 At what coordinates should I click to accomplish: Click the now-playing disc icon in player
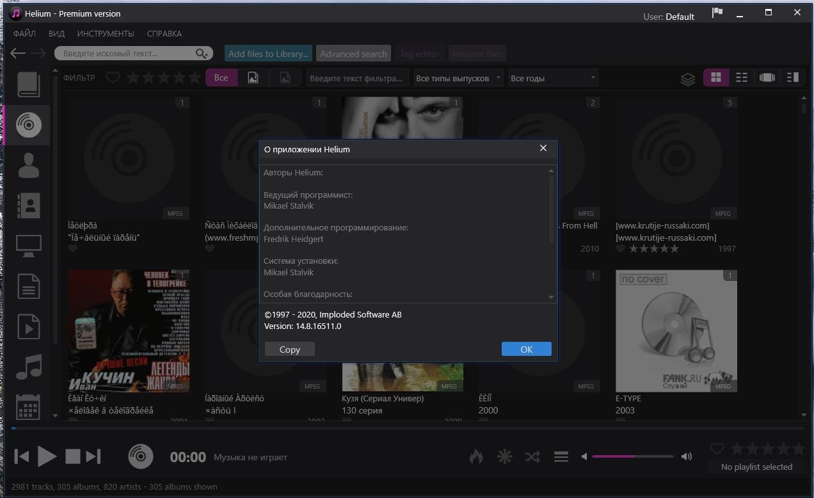pos(141,456)
